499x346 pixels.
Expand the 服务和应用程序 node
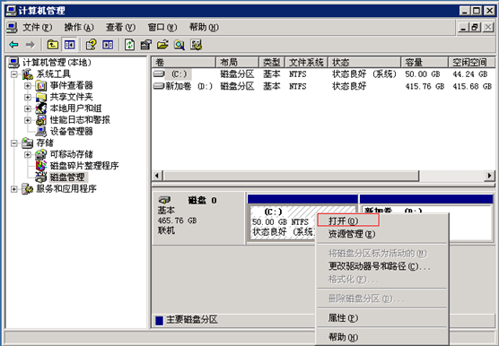[x=14, y=189]
